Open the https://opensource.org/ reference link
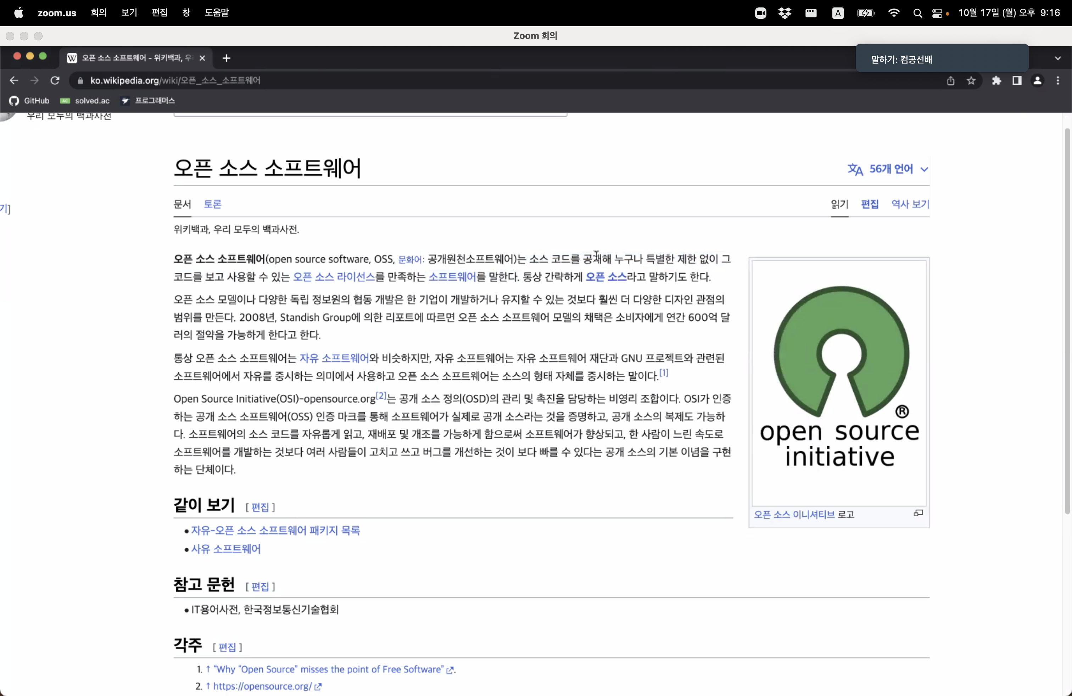This screenshot has height=696, width=1072. 267,686
